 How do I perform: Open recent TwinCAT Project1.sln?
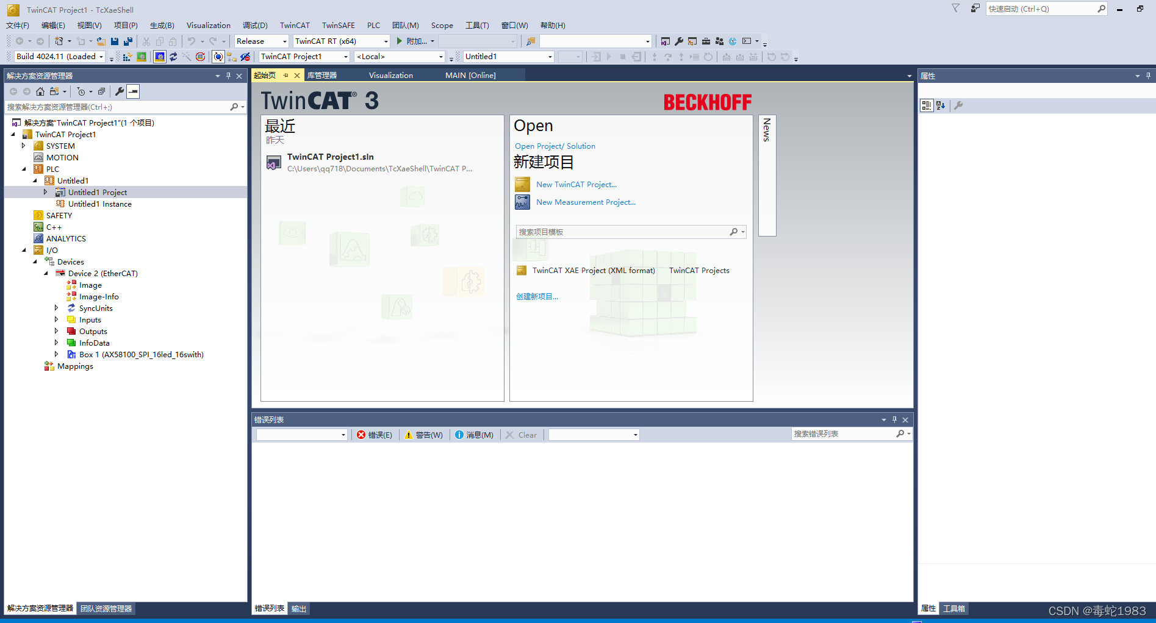click(331, 157)
